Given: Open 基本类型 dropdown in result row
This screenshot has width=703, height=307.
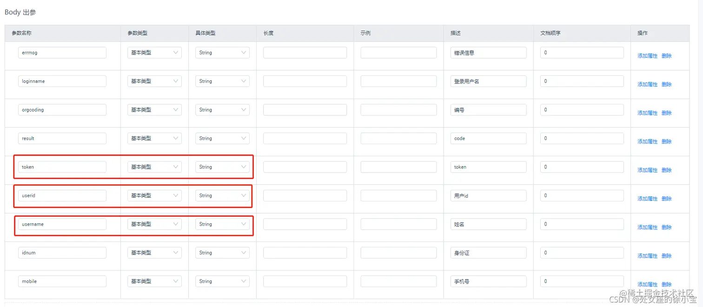Looking at the screenshot, I should (x=154, y=138).
